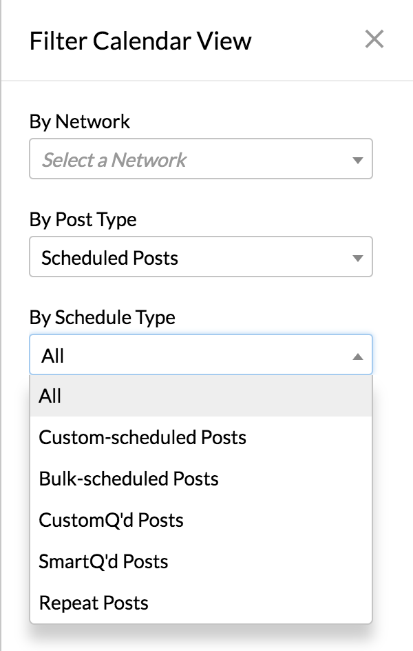The width and height of the screenshot is (413, 651).
Task: Pick the Bulk-scheduled Posts option
Action: (x=129, y=479)
